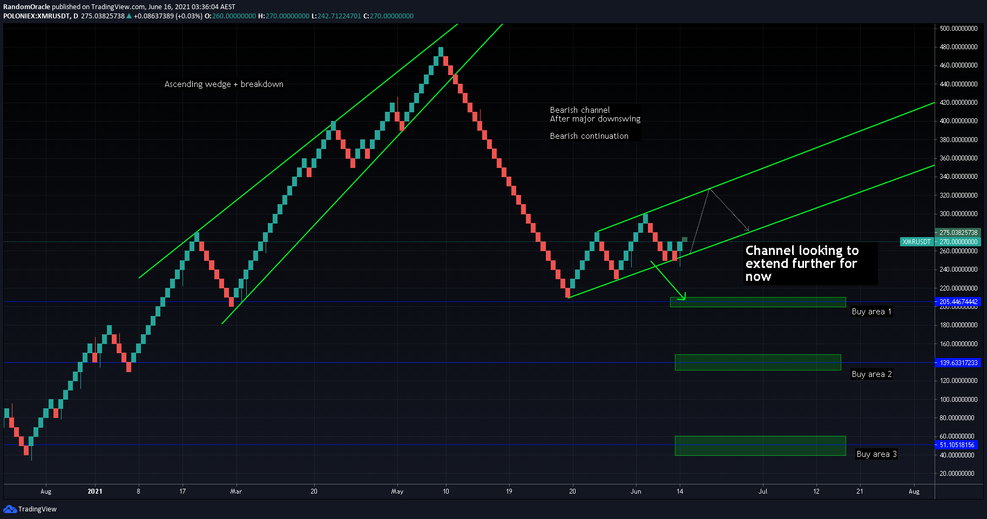This screenshot has height=519, width=987.
Task: Click the high value H:270.00000000
Action: [284, 16]
